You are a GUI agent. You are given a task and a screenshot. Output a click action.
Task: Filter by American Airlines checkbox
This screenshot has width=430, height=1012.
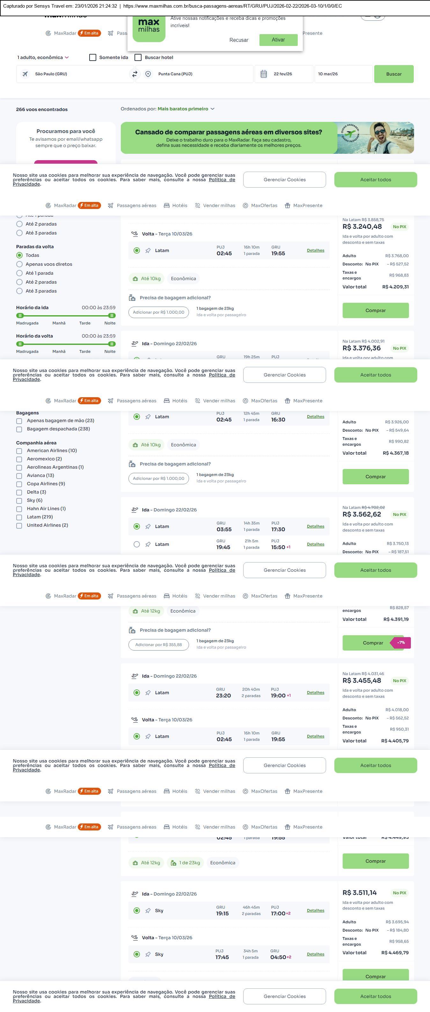tap(19, 451)
